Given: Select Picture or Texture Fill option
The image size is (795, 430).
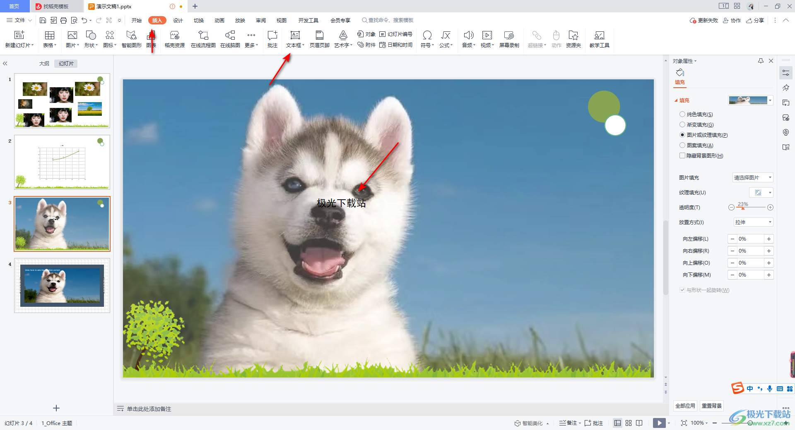Looking at the screenshot, I should [x=682, y=135].
